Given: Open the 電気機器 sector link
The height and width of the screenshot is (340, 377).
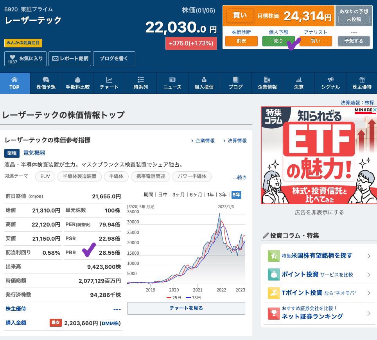Looking at the screenshot, I should pyautogui.click(x=34, y=153).
